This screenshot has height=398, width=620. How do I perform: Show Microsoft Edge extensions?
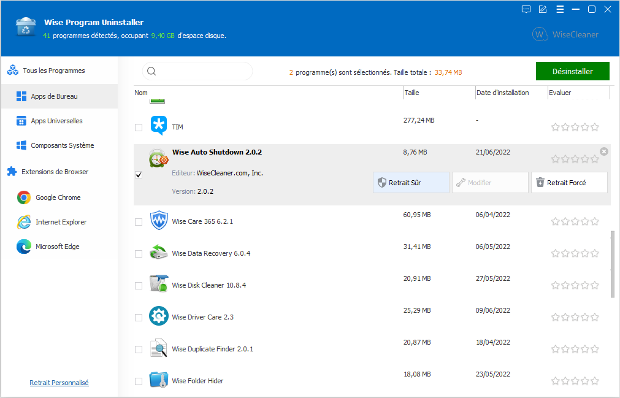[59, 247]
